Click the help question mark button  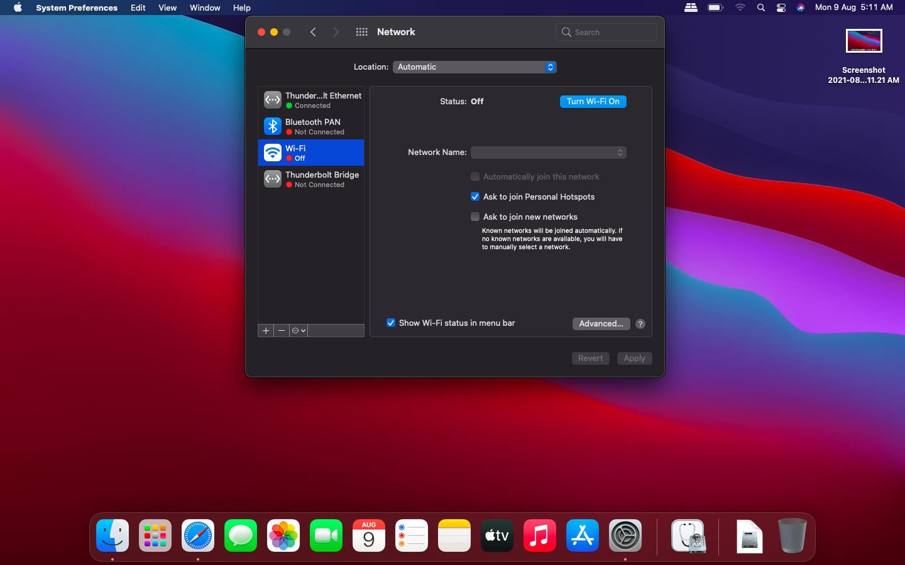click(x=640, y=324)
